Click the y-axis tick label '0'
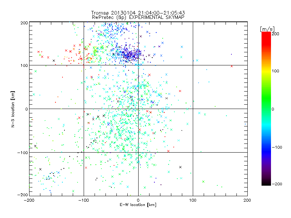 click(x=27, y=109)
